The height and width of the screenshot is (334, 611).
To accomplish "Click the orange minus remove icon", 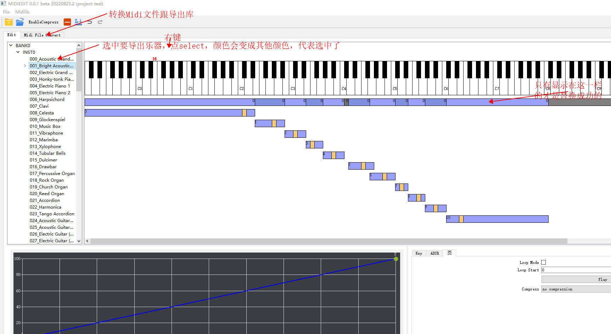I will pos(67,22).
